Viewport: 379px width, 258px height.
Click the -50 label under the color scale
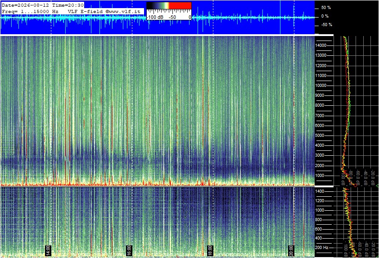tap(172, 17)
